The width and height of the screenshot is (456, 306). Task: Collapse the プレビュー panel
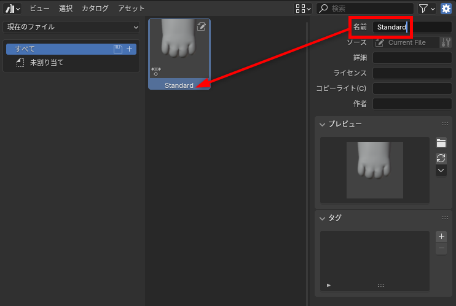pyautogui.click(x=322, y=124)
